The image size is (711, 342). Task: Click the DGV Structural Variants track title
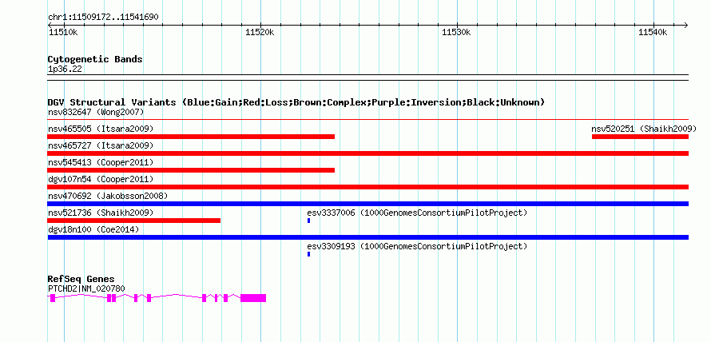296,102
